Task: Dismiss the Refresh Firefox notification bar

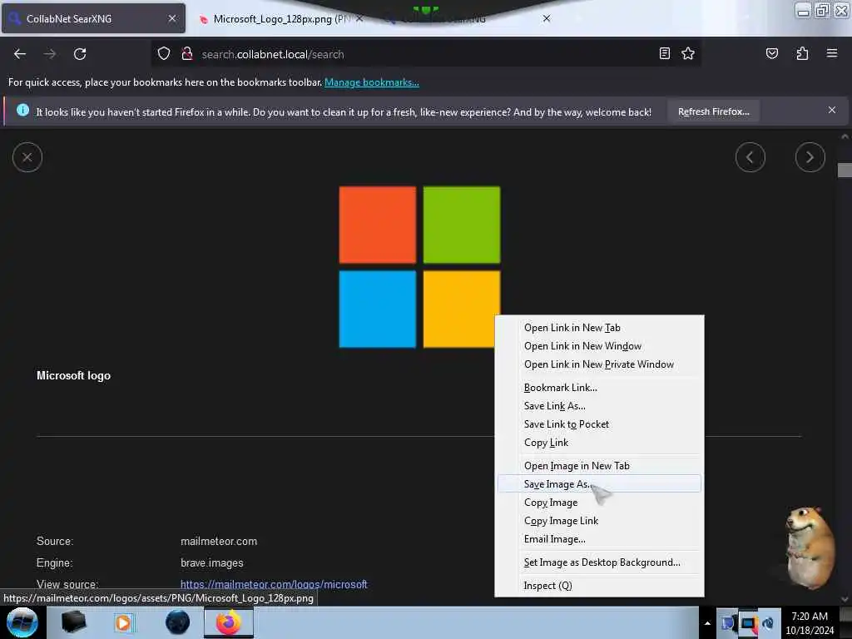Action: (831, 111)
